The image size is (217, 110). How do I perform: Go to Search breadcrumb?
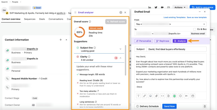click(x=4, y=2)
